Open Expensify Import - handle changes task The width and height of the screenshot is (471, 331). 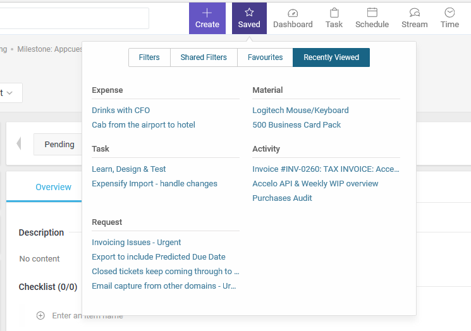[x=154, y=184]
